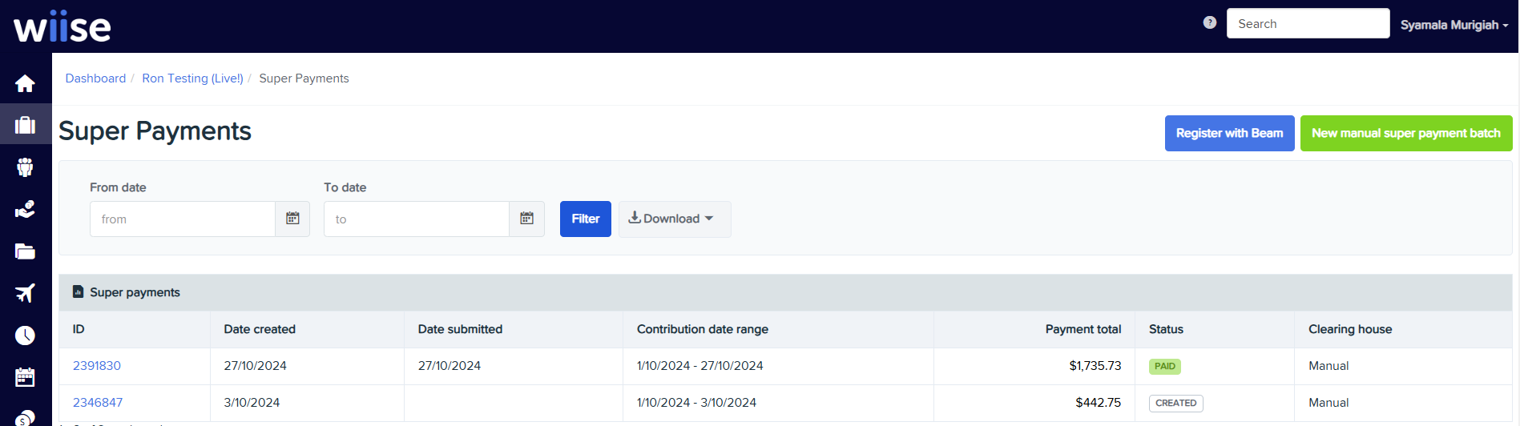Click the Filter button
This screenshot has width=1520, height=426.
click(585, 219)
